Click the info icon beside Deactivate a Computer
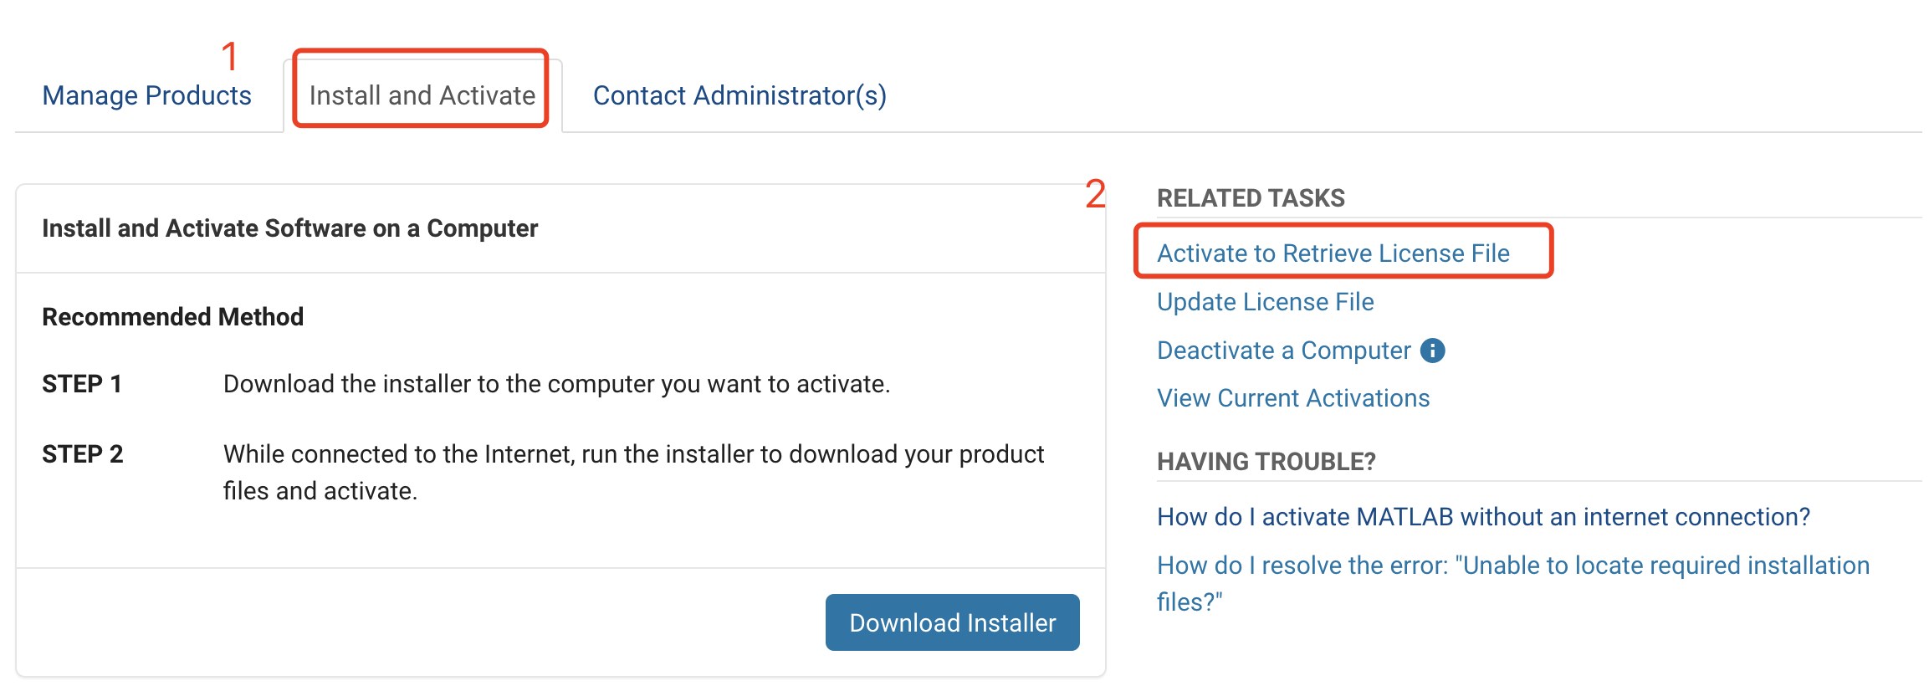 [x=1432, y=351]
